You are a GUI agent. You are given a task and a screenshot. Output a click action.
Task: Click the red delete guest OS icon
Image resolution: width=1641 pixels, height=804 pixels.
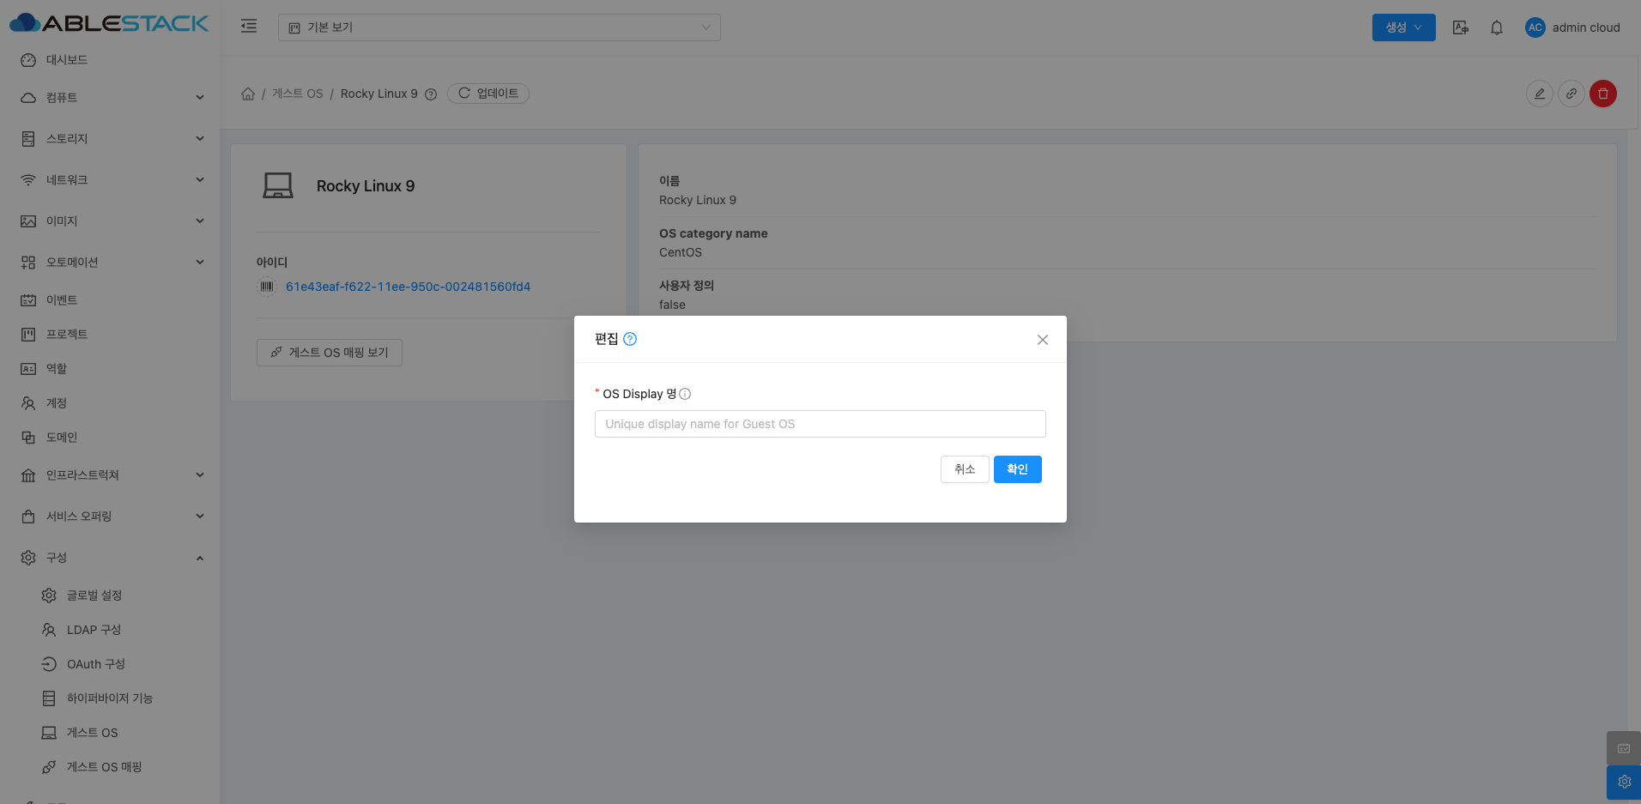(x=1602, y=94)
